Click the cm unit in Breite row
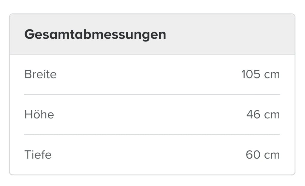305x186 pixels. click(x=272, y=74)
